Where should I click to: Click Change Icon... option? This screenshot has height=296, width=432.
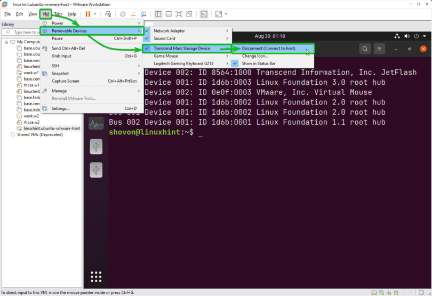pyautogui.click(x=273, y=56)
